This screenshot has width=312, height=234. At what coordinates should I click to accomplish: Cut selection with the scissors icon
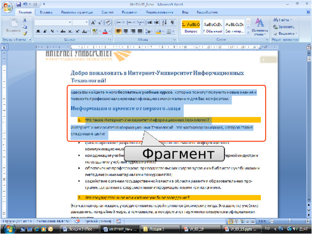(x=25, y=20)
